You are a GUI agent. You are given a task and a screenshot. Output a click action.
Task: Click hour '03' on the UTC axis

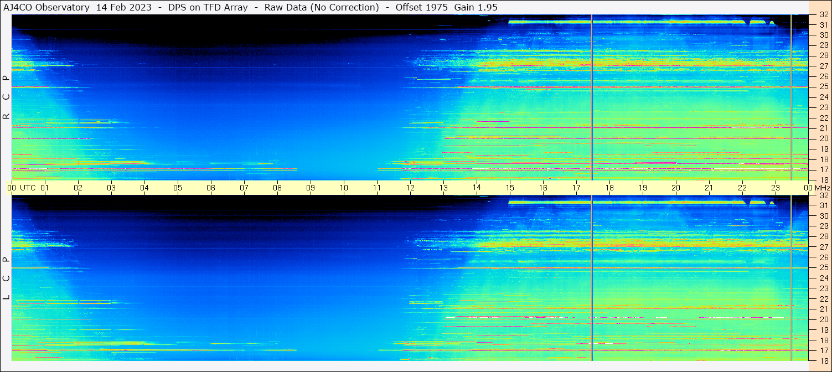[x=111, y=188]
